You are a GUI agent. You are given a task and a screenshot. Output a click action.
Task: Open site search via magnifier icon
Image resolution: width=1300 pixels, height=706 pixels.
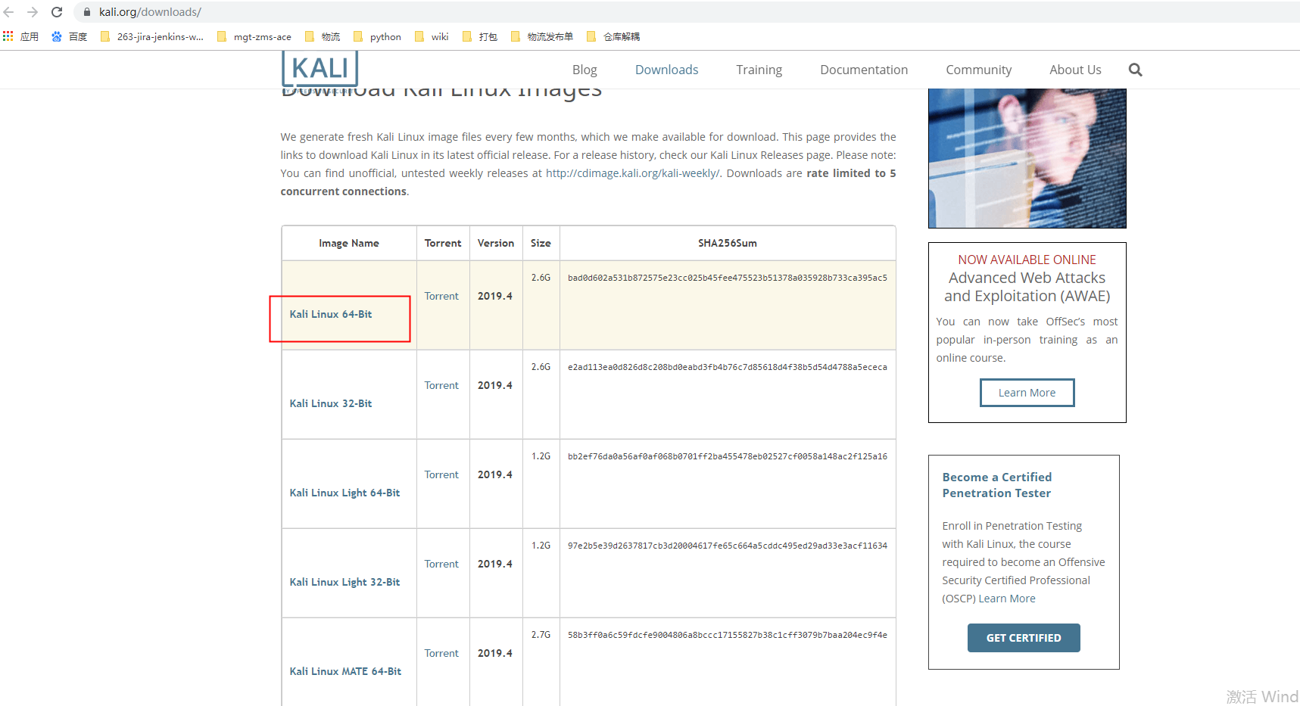[x=1135, y=70]
